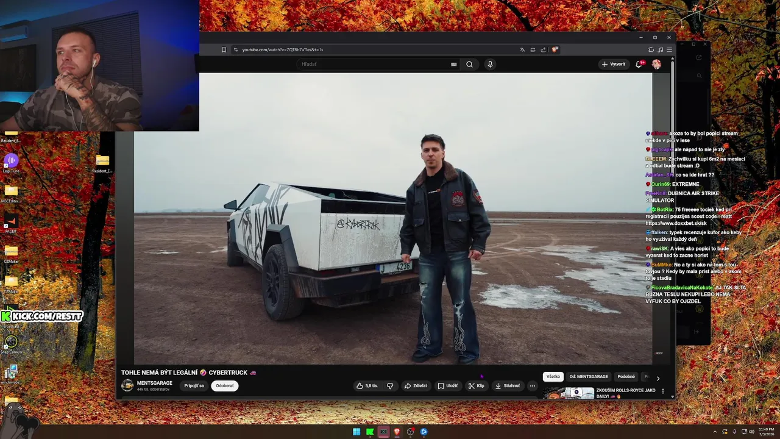Viewport: 780px width, 439px height.
Task: Open the blue app icon at end of taskbar
Action: point(424,432)
